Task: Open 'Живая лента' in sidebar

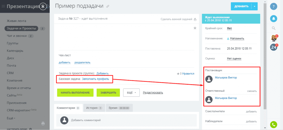Action: 16,21
